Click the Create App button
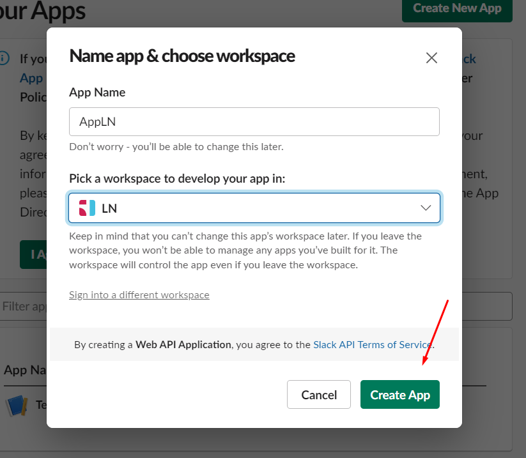Image resolution: width=526 pixels, height=458 pixels. click(399, 394)
